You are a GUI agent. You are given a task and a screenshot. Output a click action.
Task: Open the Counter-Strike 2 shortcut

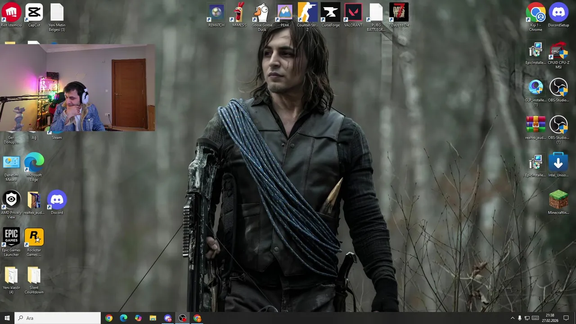(307, 18)
